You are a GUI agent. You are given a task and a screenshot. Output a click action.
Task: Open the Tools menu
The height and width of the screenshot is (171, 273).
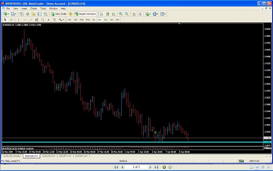tap(43, 8)
